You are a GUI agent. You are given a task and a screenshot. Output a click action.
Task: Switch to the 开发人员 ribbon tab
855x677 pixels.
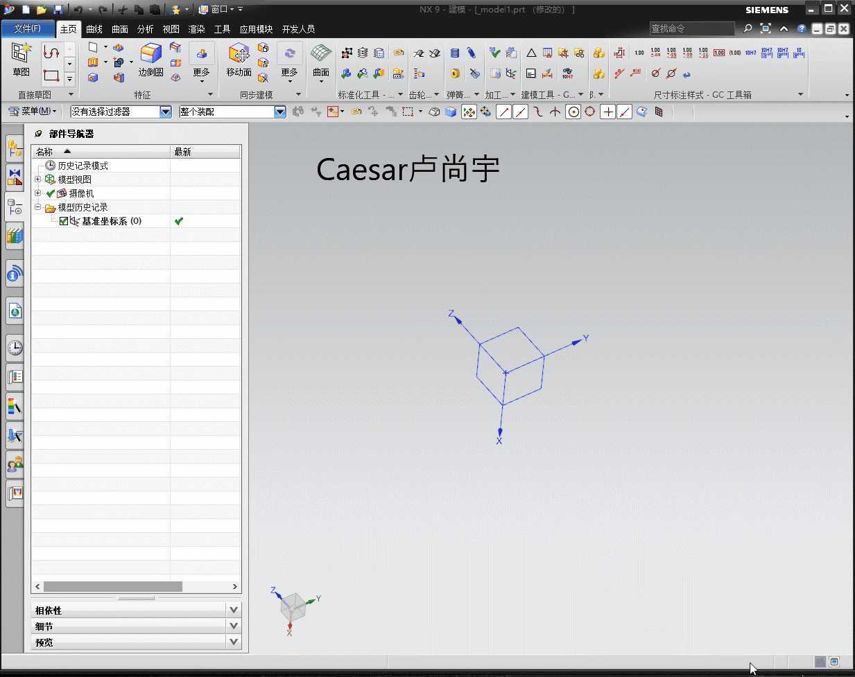(298, 29)
